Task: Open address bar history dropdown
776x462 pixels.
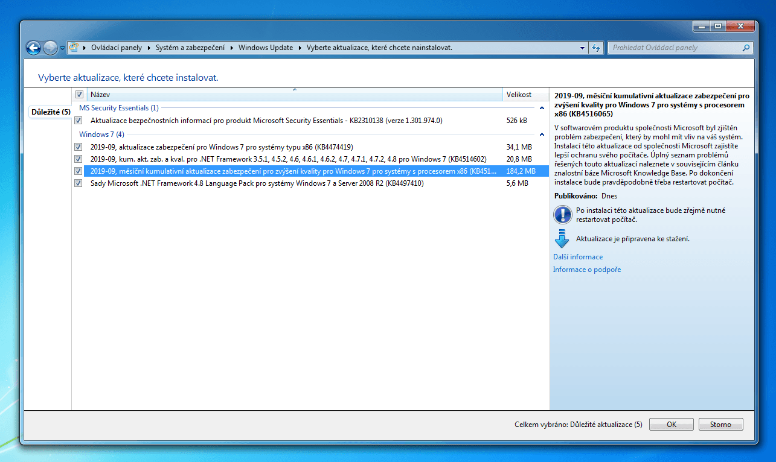Action: [582, 48]
